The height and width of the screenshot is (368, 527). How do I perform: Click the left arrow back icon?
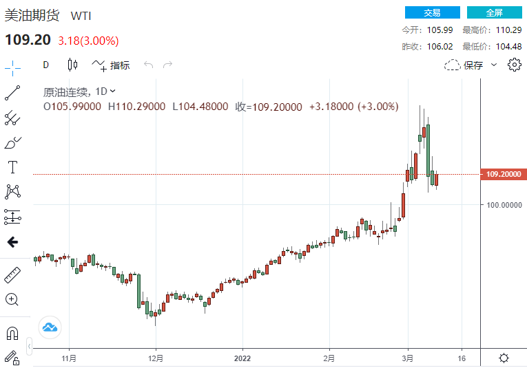pos(12,242)
